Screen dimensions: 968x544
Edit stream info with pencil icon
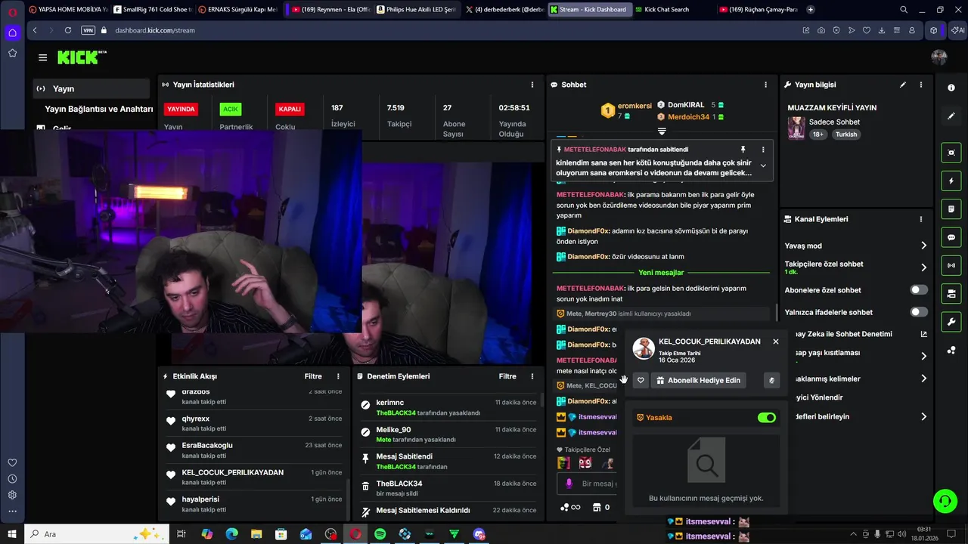click(x=903, y=85)
